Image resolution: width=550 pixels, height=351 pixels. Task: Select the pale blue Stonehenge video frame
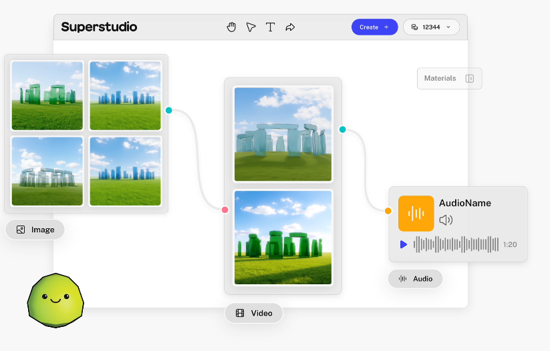(x=283, y=134)
